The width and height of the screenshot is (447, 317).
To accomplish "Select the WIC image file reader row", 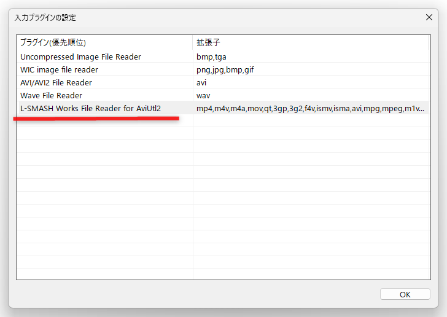I will 59,70.
